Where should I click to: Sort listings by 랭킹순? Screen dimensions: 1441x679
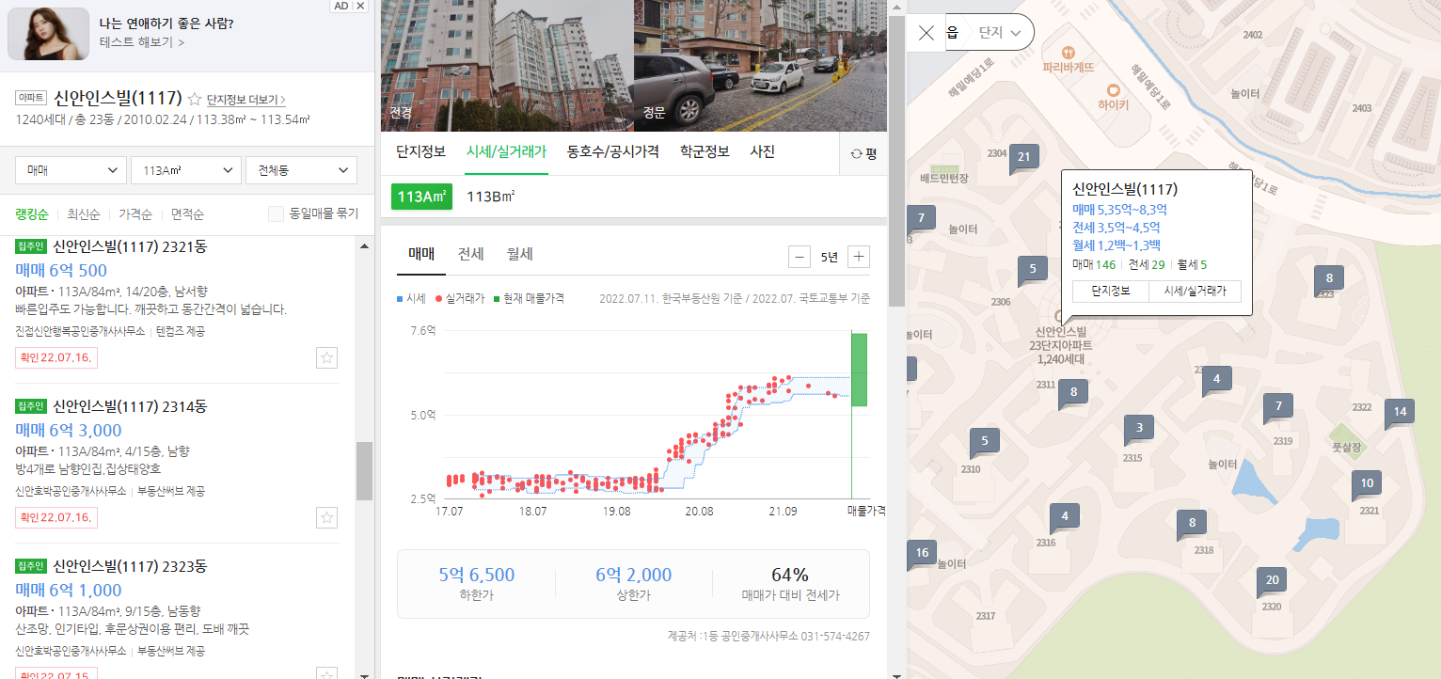coord(33,214)
